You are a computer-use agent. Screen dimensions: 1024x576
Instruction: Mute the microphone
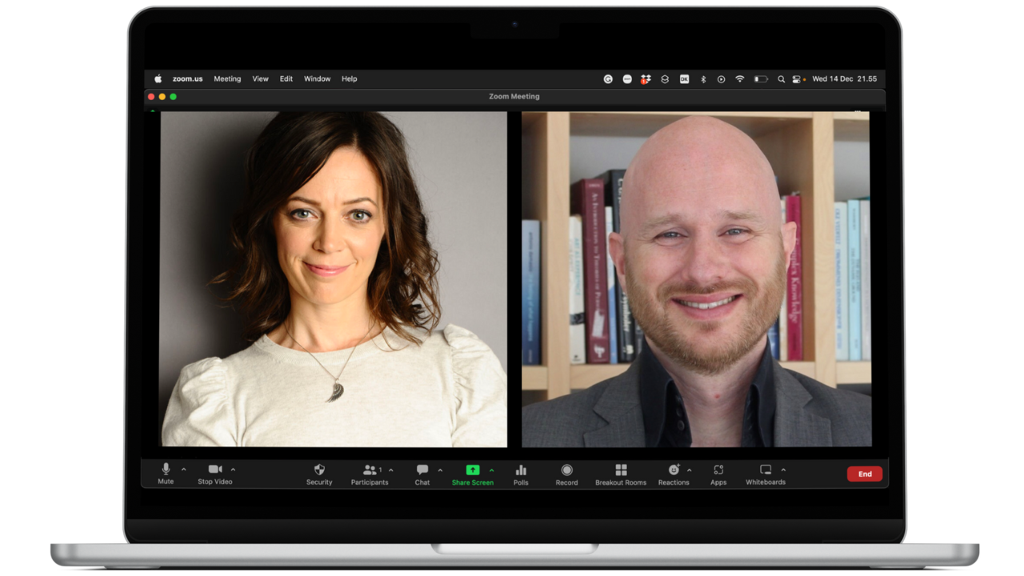click(166, 470)
